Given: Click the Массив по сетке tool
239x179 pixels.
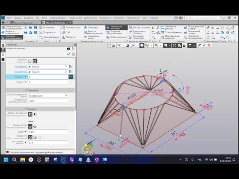Looking at the screenshot, I should click(x=139, y=27).
